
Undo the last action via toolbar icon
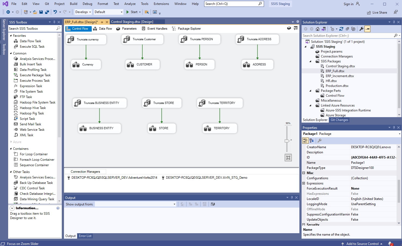point(56,12)
